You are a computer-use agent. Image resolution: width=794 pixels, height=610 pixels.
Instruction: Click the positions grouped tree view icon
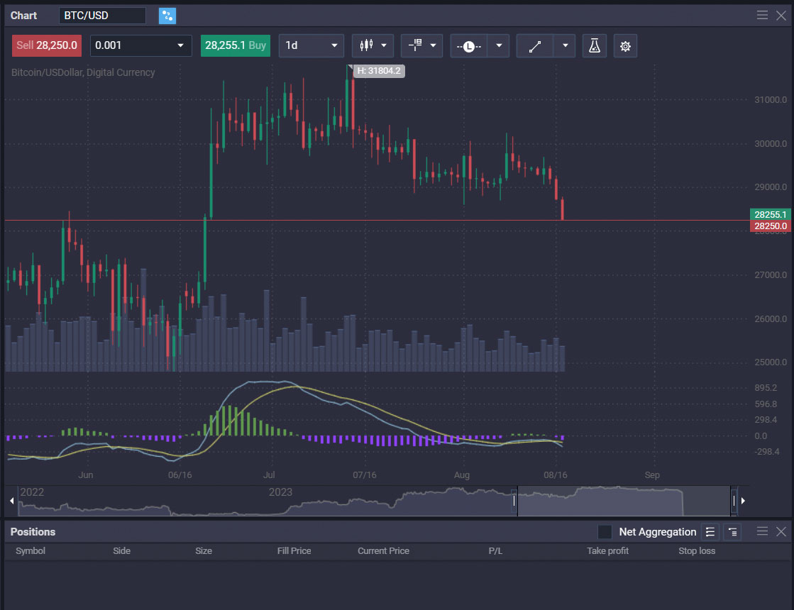pyautogui.click(x=733, y=532)
